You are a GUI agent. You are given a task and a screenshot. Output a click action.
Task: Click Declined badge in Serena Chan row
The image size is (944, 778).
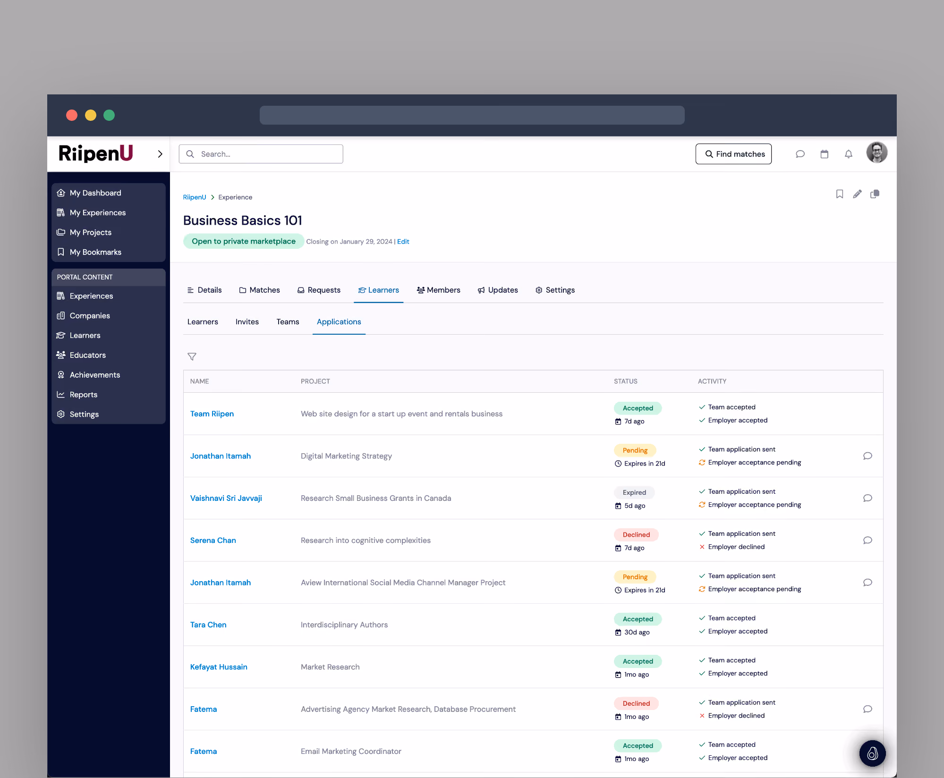(636, 535)
